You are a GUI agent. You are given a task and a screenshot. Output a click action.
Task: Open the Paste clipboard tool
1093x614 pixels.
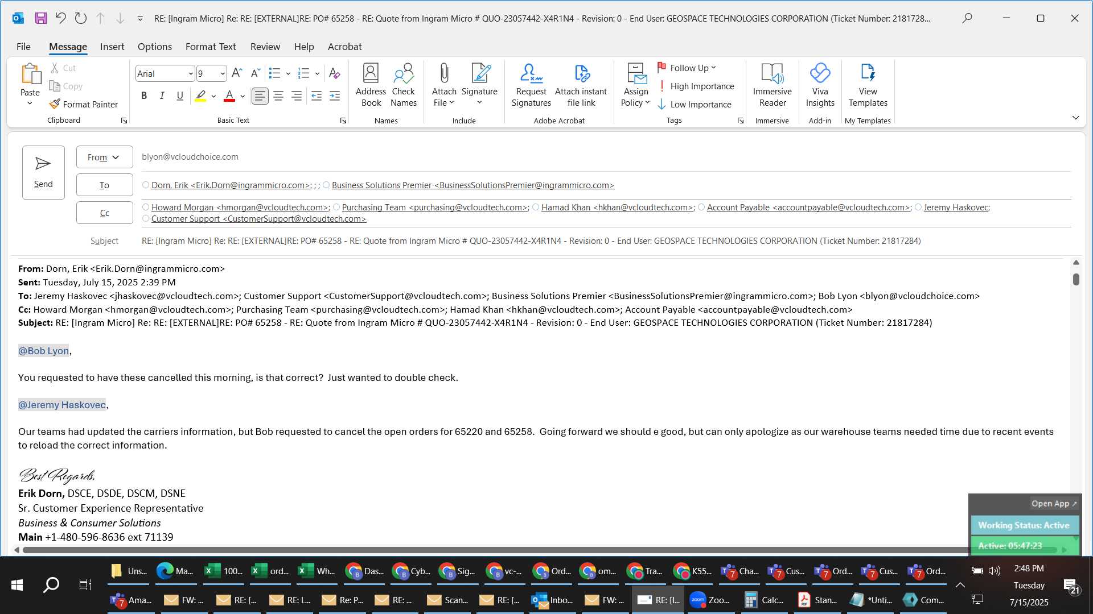[x=30, y=85]
